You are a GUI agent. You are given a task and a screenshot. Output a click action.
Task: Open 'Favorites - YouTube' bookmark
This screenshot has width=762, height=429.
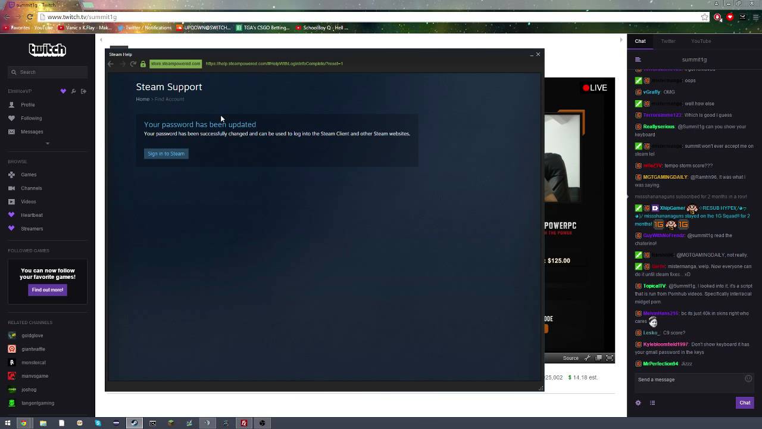pos(28,28)
